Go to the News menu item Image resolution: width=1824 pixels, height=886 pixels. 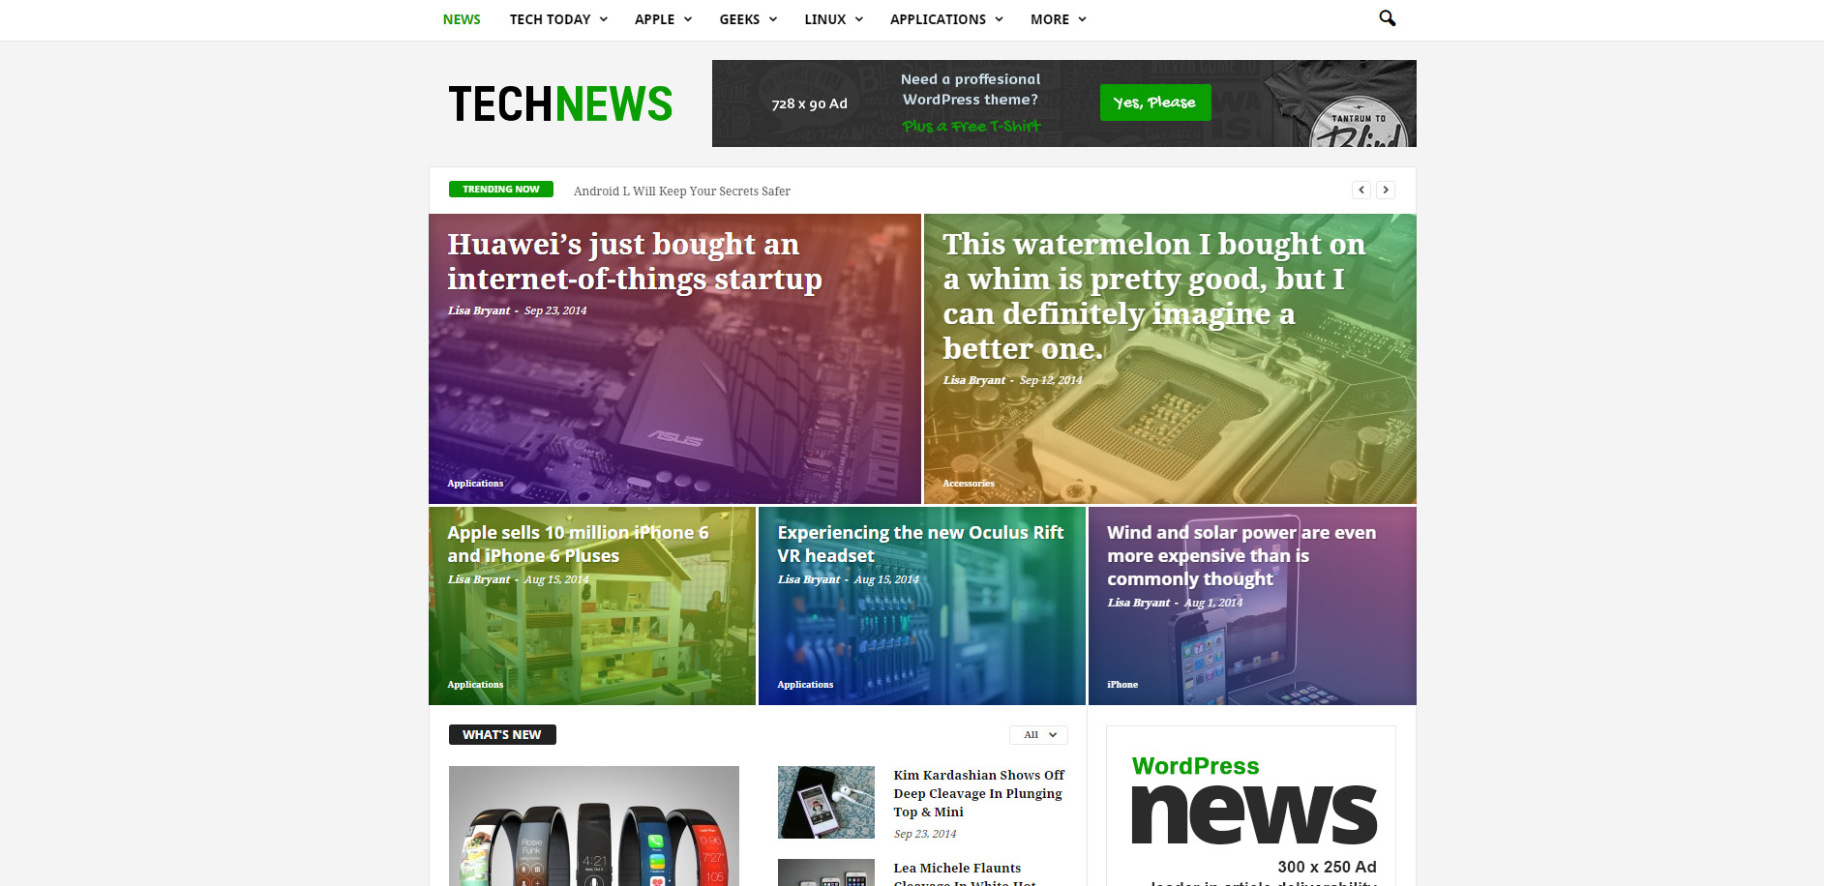(462, 19)
